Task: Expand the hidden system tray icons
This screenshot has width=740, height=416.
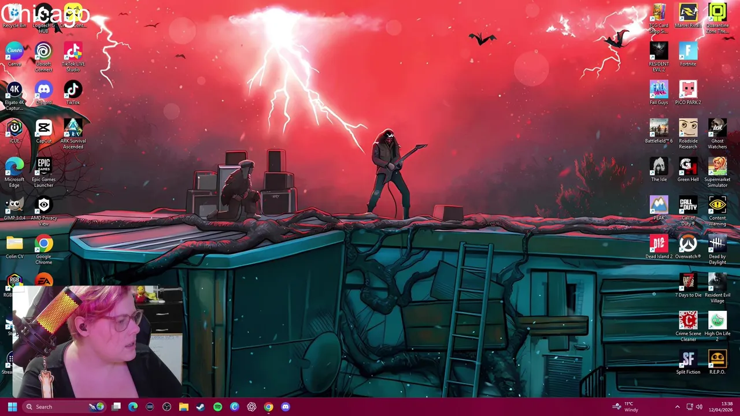Action: point(678,407)
